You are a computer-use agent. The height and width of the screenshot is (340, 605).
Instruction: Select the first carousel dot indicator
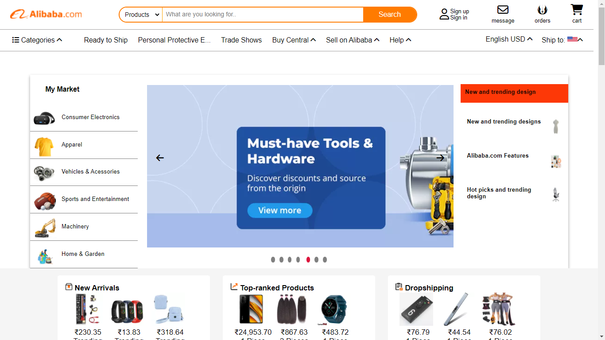coord(273,260)
